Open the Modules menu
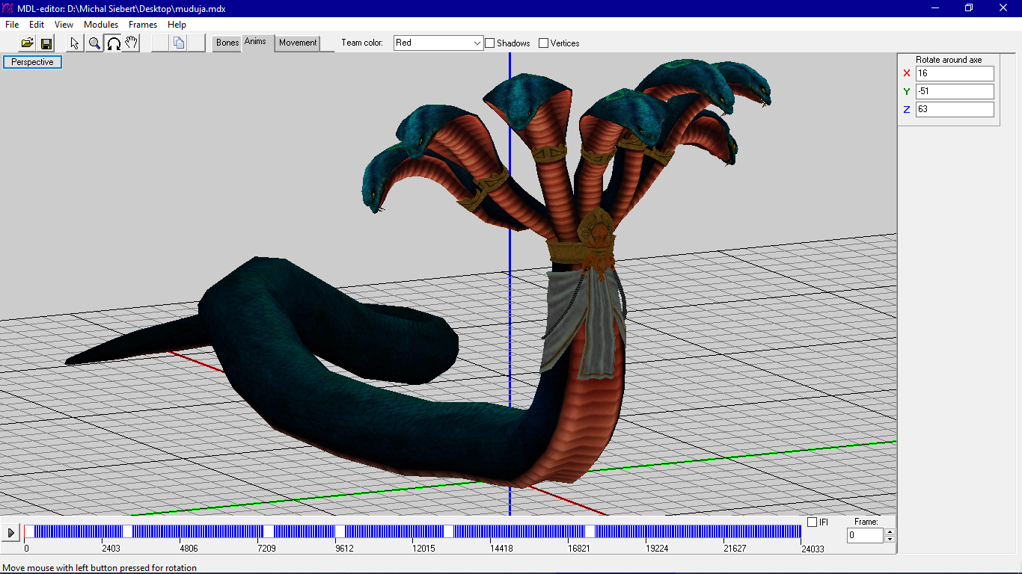Viewport: 1022px width, 574px height. click(101, 25)
